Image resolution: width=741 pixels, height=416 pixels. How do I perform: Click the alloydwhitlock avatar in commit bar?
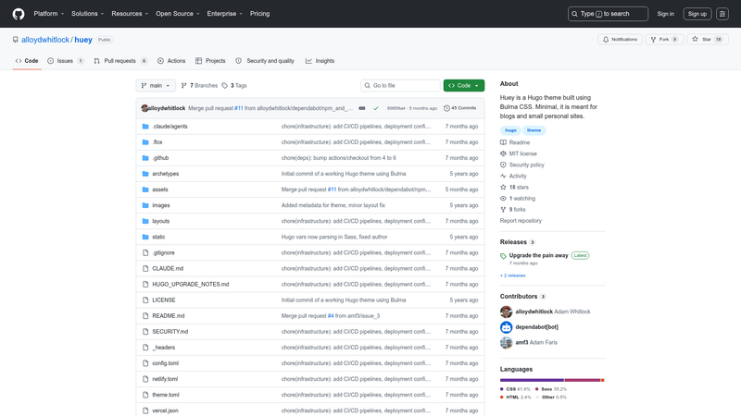[x=144, y=108]
